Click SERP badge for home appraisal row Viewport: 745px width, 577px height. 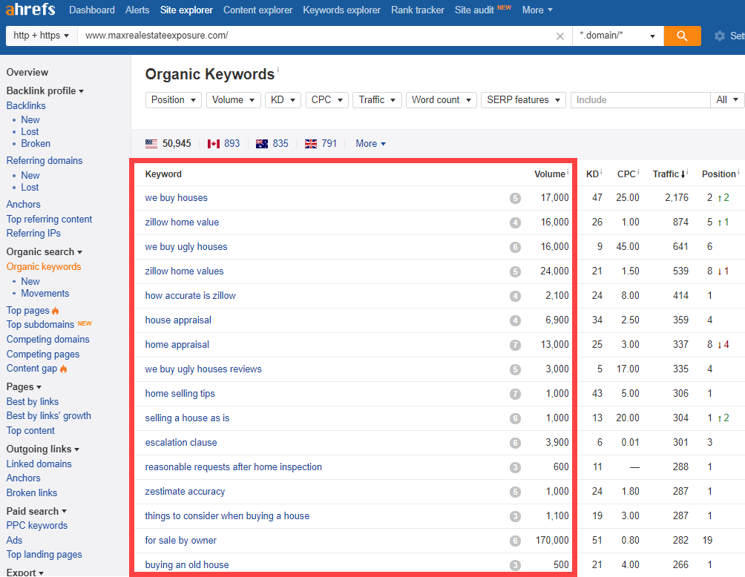click(x=515, y=346)
